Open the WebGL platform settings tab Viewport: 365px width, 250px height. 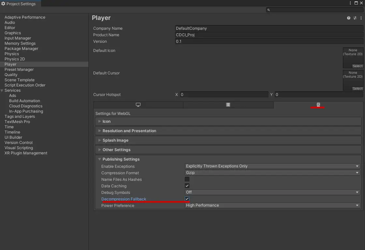click(318, 104)
